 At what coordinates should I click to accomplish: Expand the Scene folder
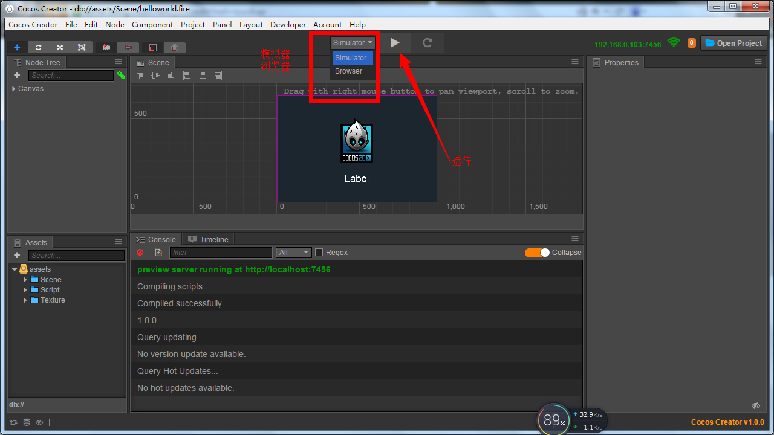pyautogui.click(x=25, y=280)
